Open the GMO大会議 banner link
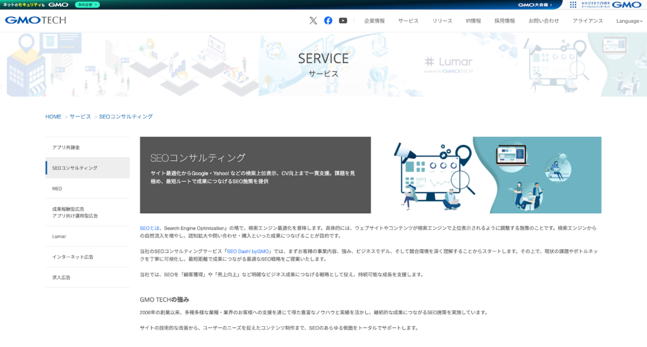 point(534,4)
